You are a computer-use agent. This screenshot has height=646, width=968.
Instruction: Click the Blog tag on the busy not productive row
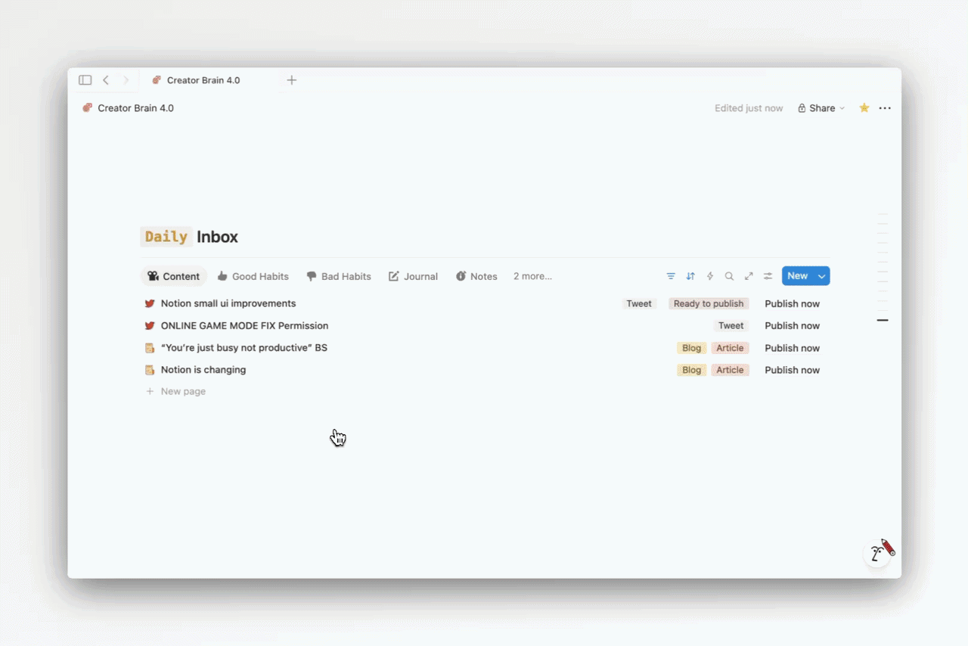pos(691,348)
